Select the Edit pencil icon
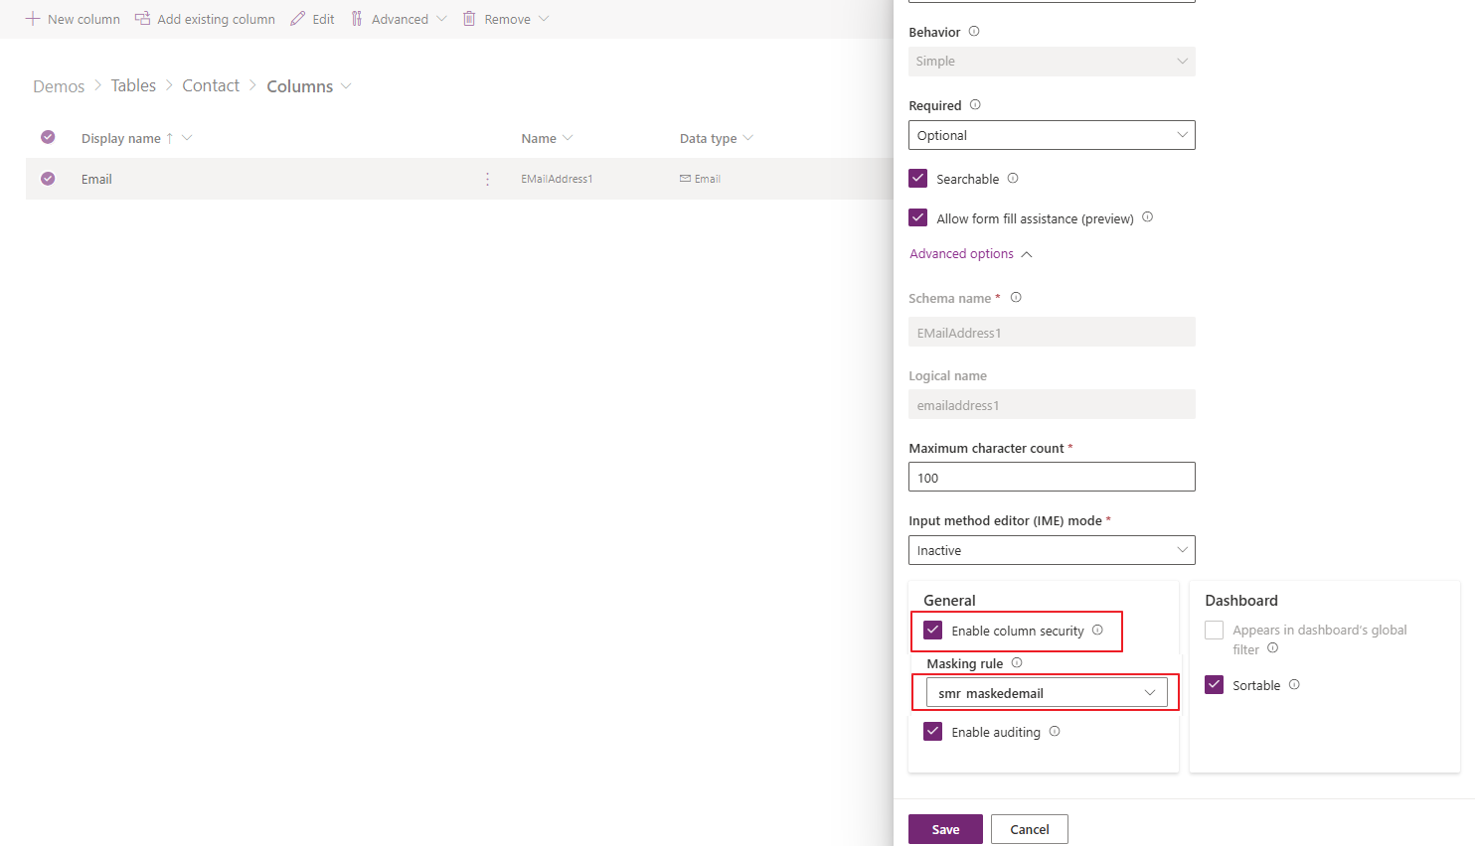Screen dimensions: 1475x846 tap(295, 18)
